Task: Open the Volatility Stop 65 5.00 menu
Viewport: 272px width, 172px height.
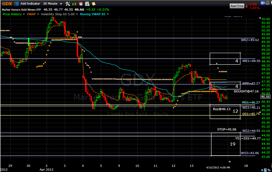Action: (x=59, y=14)
